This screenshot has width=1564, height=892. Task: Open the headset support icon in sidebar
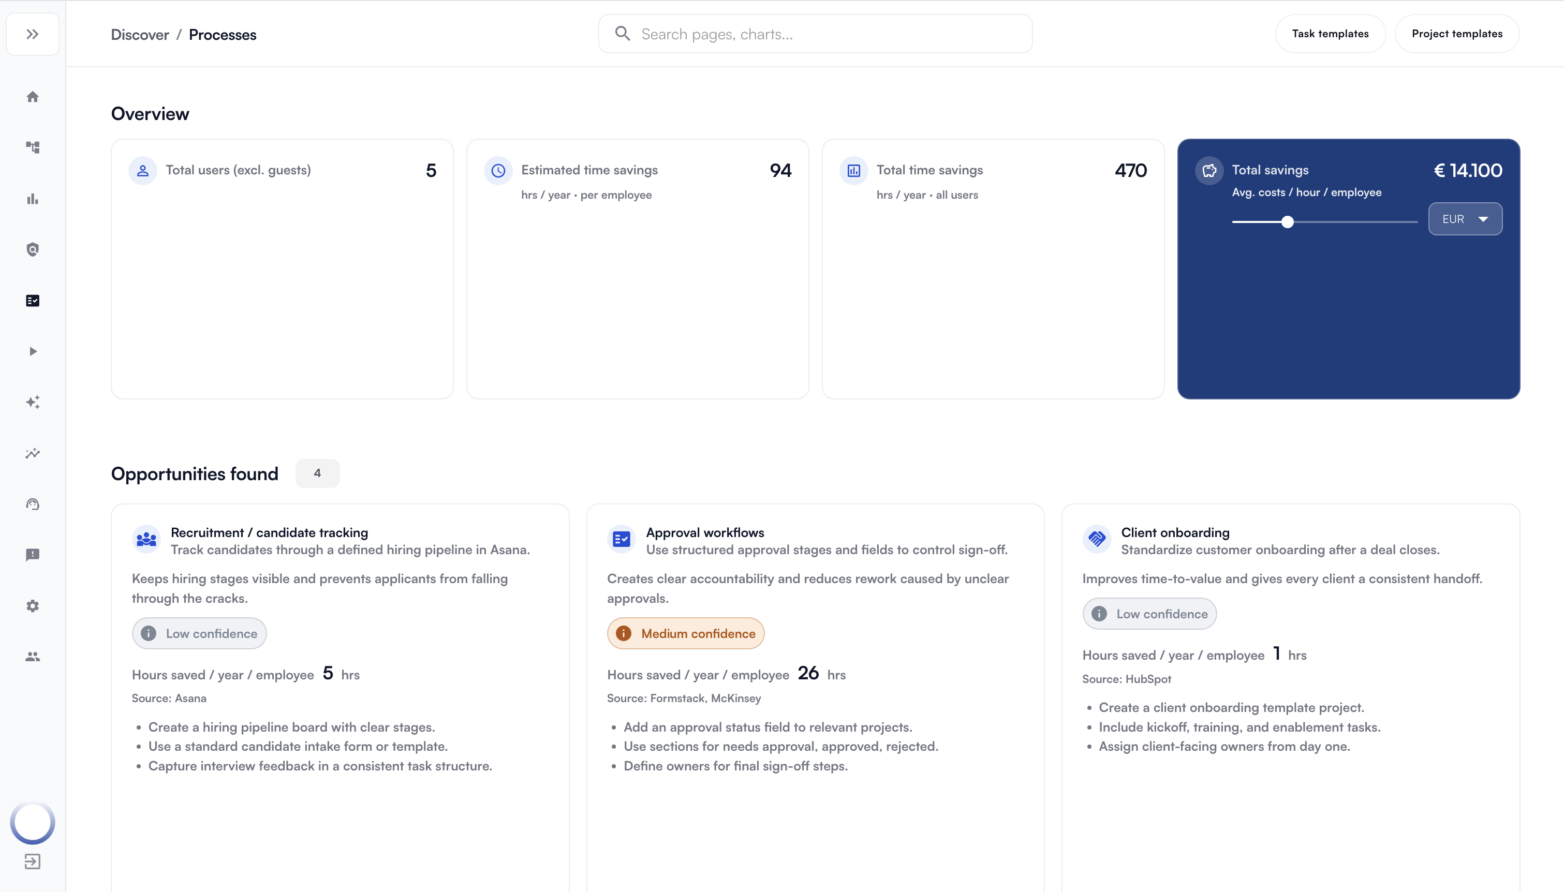[33, 503]
